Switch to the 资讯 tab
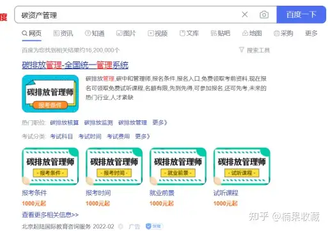Viewport: 328px width, 231px height. coord(63,33)
